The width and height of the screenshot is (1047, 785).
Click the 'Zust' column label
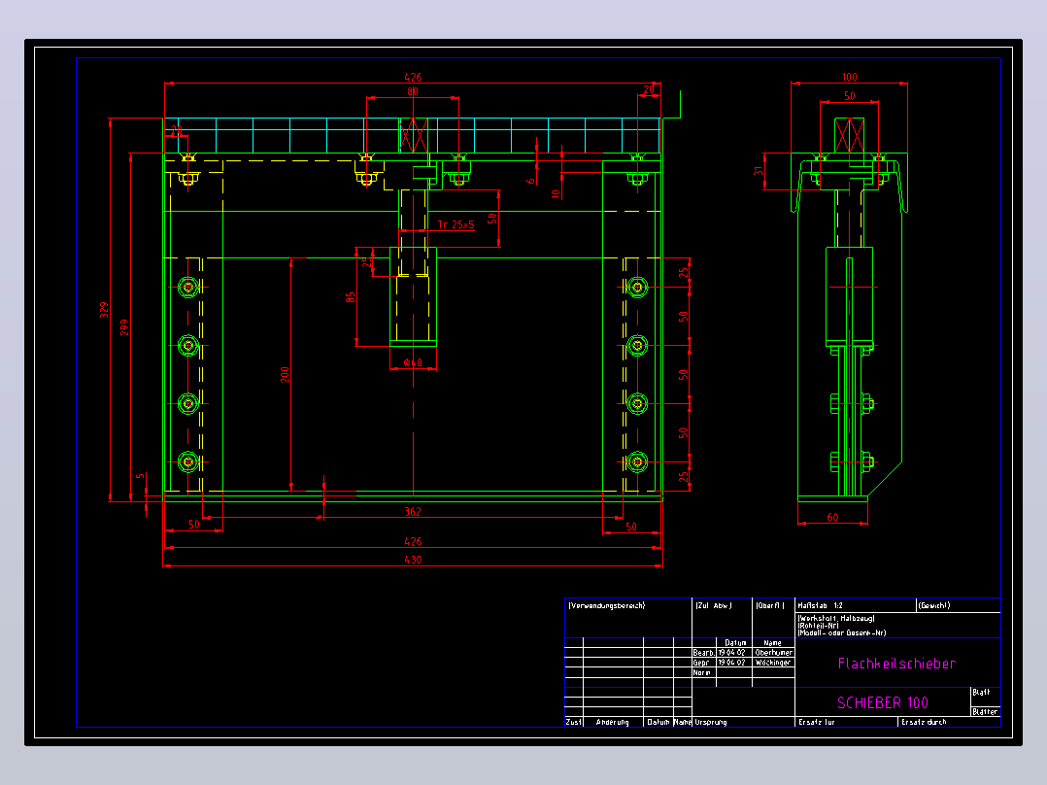574,722
